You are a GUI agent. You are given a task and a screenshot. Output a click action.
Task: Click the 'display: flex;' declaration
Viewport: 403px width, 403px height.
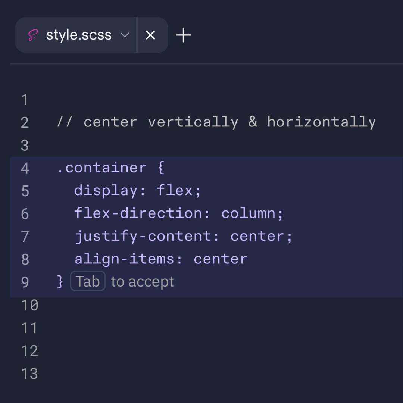pos(137,190)
